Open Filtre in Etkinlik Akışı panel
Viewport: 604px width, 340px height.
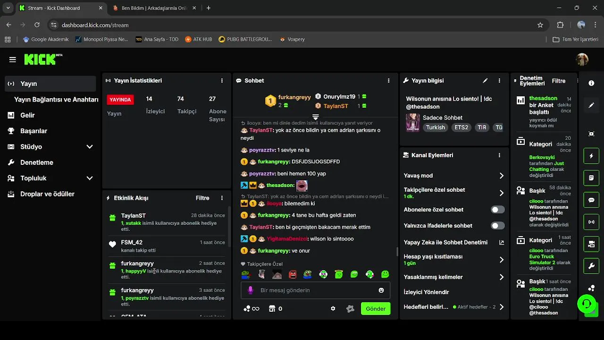point(202,198)
